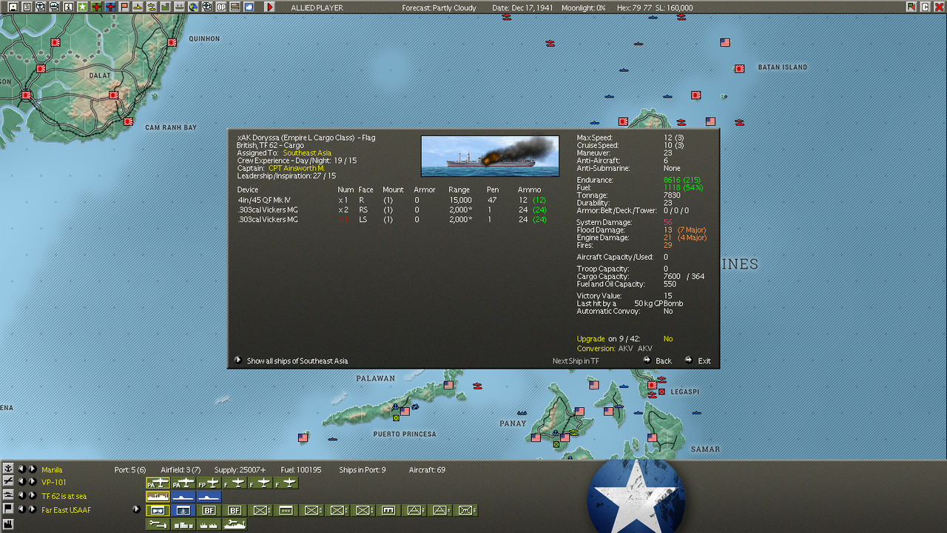Toggle the Upgrade 'No' setting
This screenshot has width=947, height=533.
[668, 339]
